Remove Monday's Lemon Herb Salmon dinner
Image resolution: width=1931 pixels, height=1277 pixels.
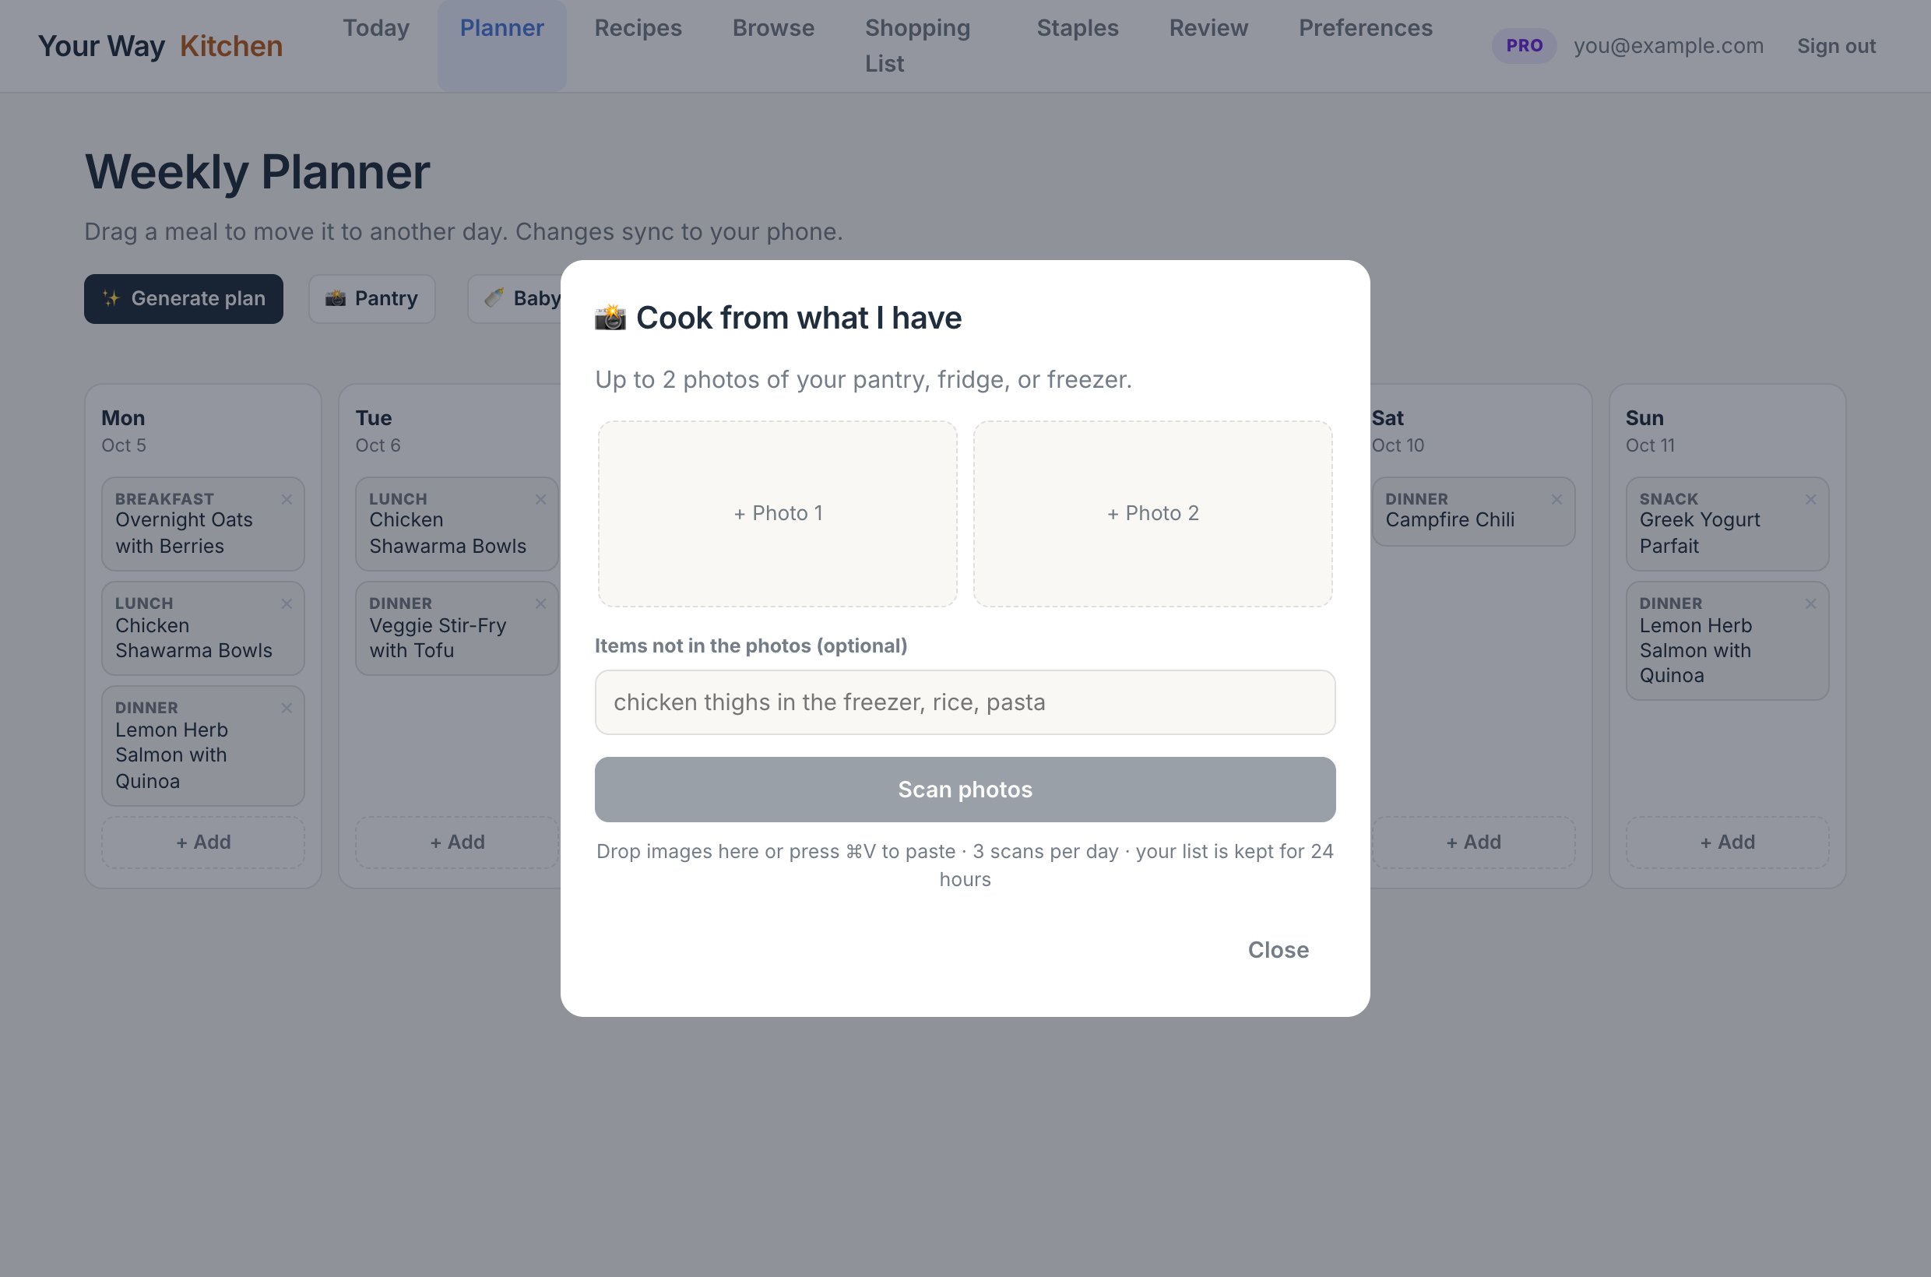287,708
